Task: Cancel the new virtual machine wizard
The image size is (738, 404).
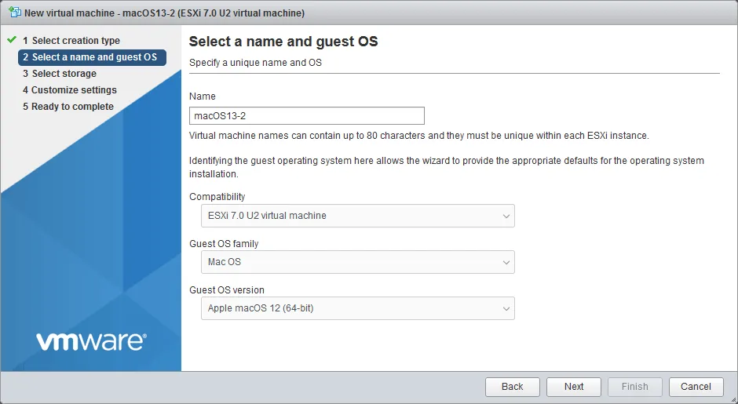Action: point(696,387)
